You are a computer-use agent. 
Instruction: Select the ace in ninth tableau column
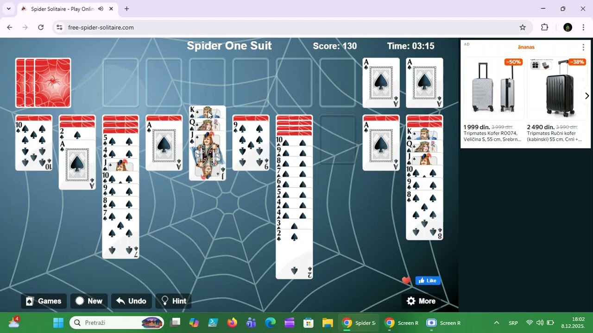point(381,146)
